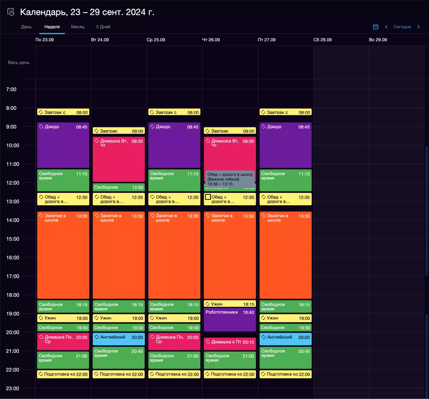The height and width of the screenshot is (399, 429).
Task: Open the date picker calendar icon
Action: (x=376, y=27)
